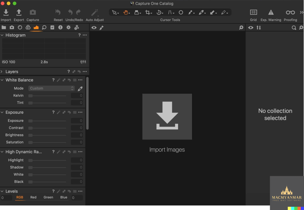The height and width of the screenshot is (210, 304).
Task: Open the Output gear tool tab
Action: [69, 28]
